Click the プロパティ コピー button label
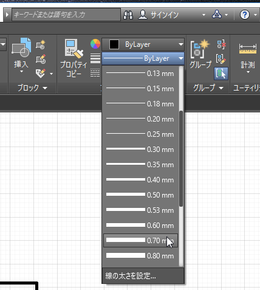The width and height of the screenshot is (260, 290). pyautogui.click(x=74, y=69)
